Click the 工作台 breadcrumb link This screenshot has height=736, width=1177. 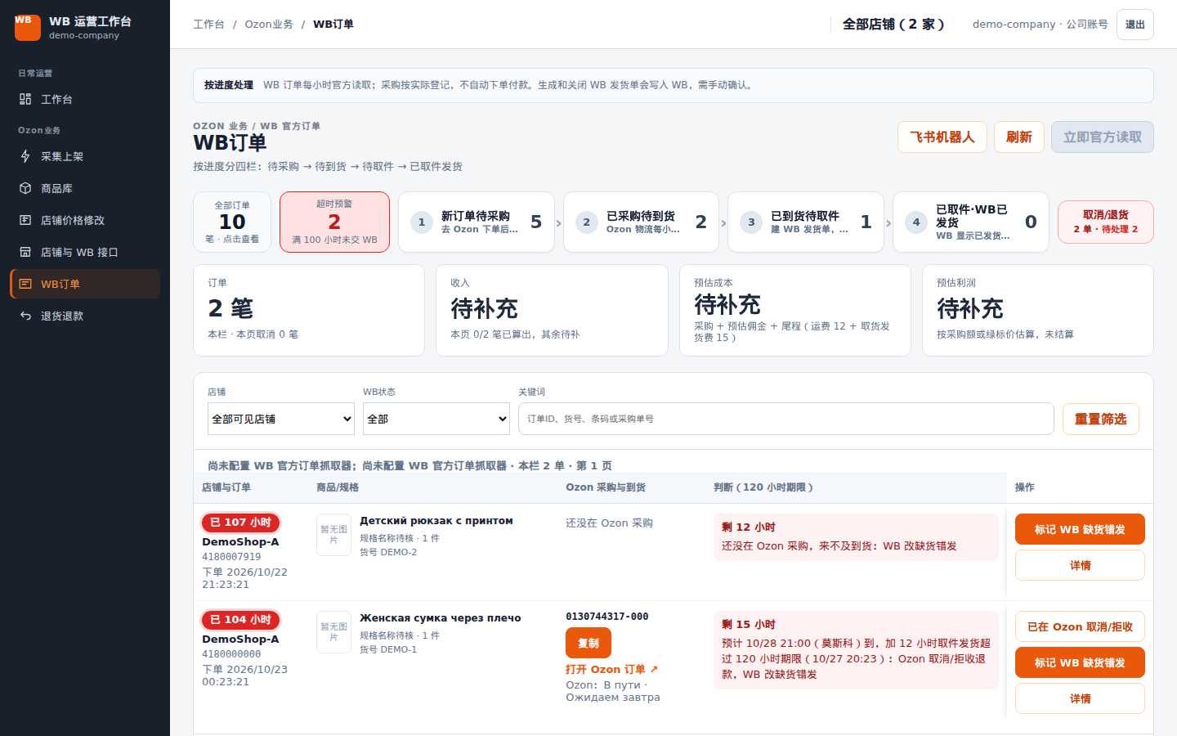[208, 25]
